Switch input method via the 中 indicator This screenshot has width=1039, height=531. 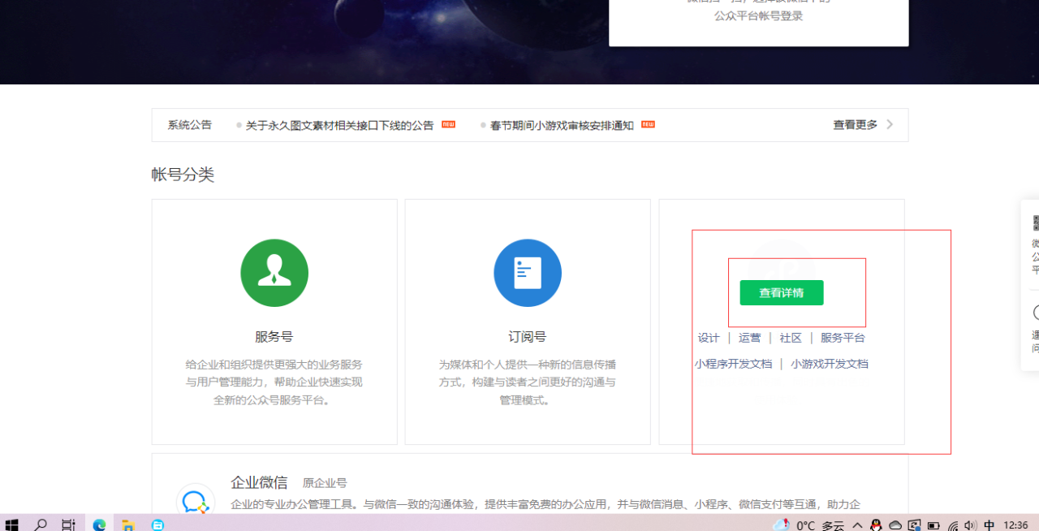[x=988, y=525]
